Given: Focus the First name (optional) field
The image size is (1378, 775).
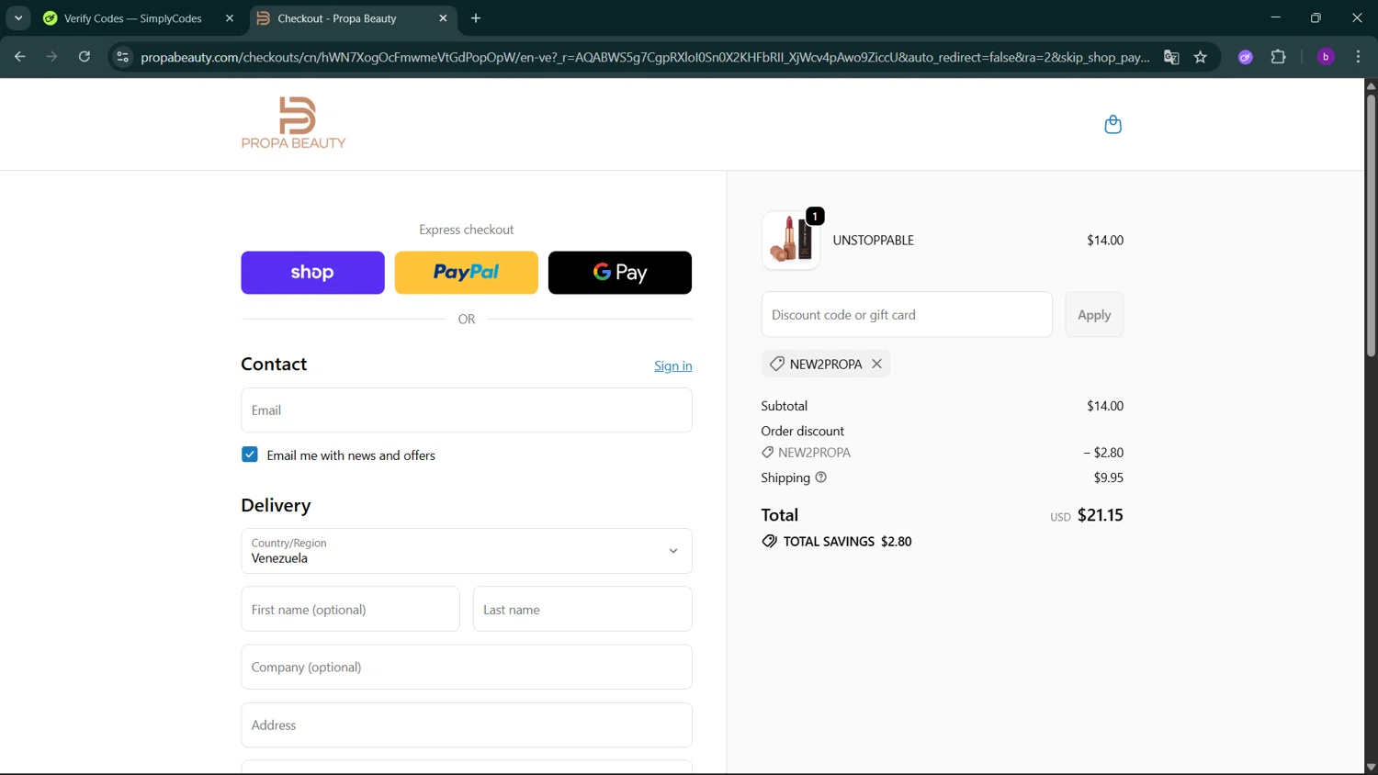Looking at the screenshot, I should (350, 609).
